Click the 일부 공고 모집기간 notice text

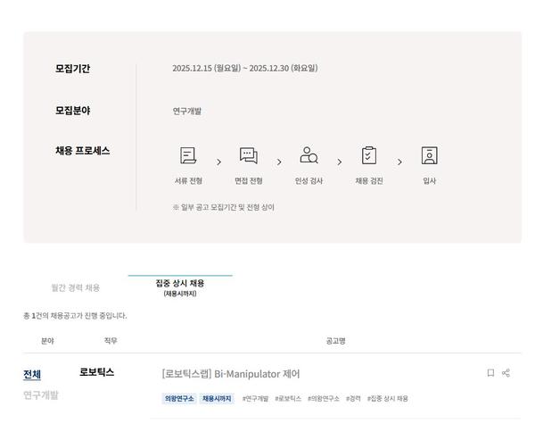[x=224, y=207]
